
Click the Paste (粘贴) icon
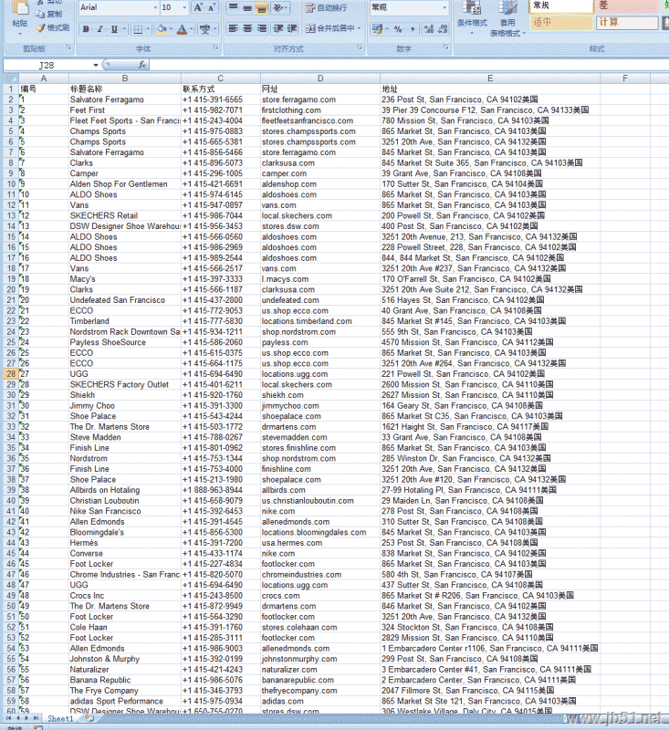click(19, 8)
